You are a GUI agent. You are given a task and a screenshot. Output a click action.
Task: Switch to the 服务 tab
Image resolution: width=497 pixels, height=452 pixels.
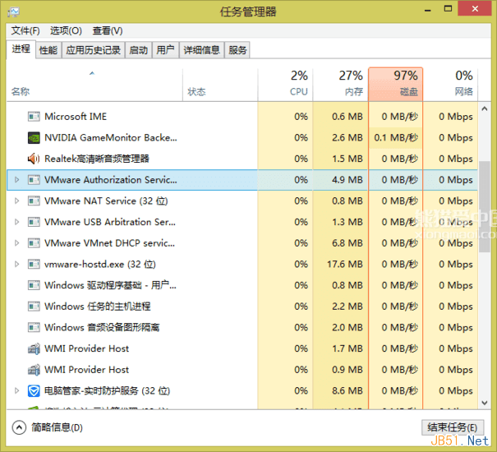click(x=237, y=50)
